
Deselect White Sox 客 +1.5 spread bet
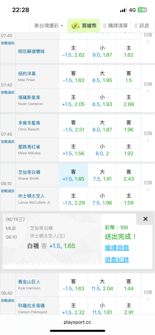coord(73,175)
